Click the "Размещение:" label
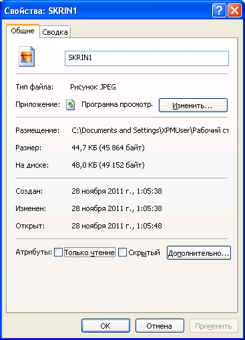Viewport: 245px width, 340px height. coord(37,130)
